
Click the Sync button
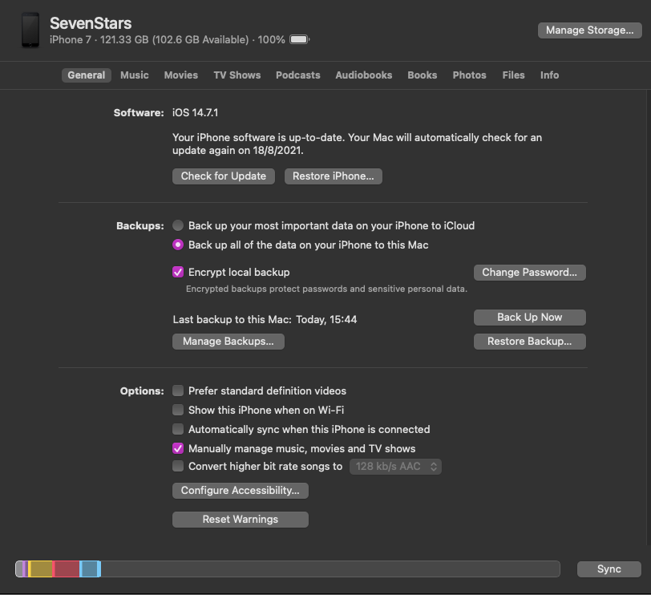[x=609, y=569]
